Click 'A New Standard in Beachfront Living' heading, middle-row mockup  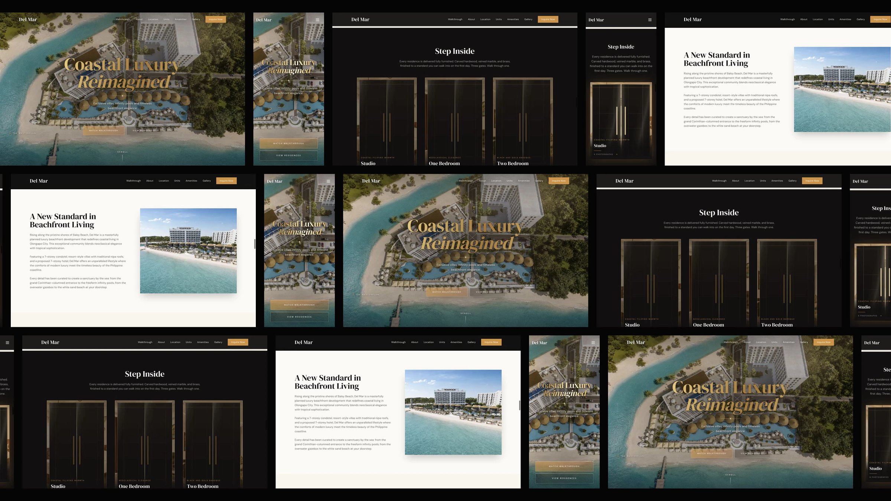pos(63,220)
